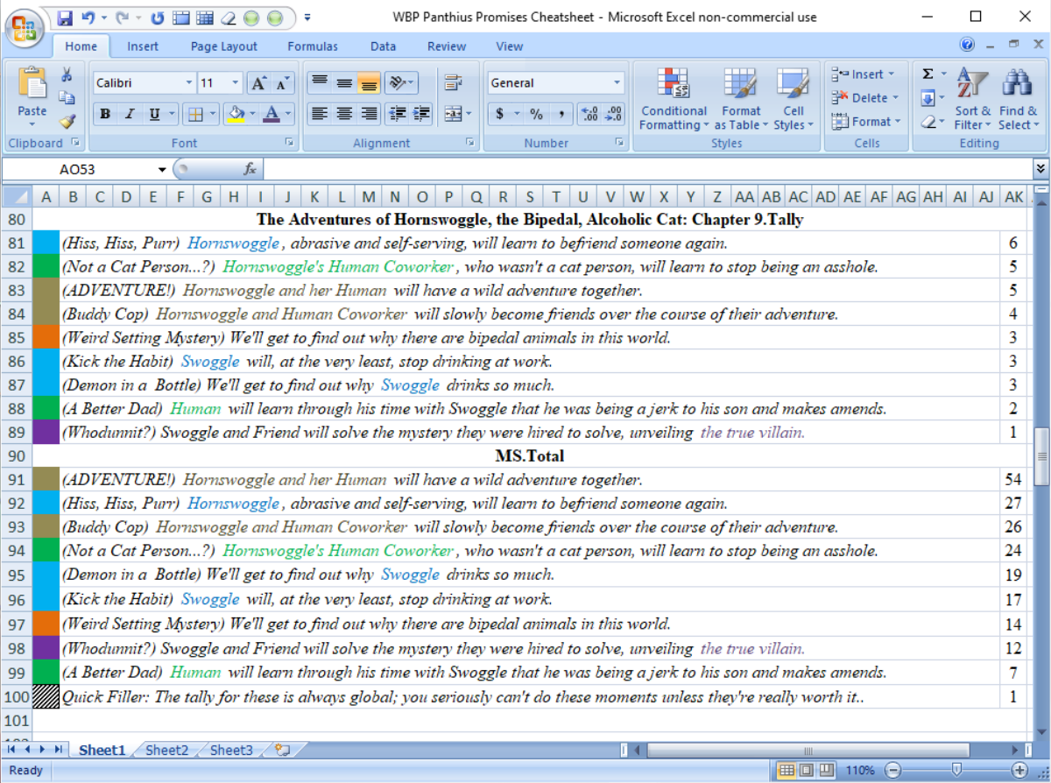This screenshot has width=1051, height=783.
Task: Click the insert function fx icon
Action: tap(250, 169)
